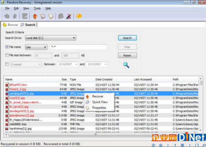Image resolution: width=206 pixels, height=147 pixels.
Task: Click Quick View magnifier icon in context menu
Action: click(88, 102)
